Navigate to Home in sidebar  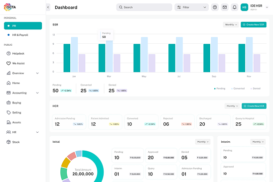(x=16, y=83)
